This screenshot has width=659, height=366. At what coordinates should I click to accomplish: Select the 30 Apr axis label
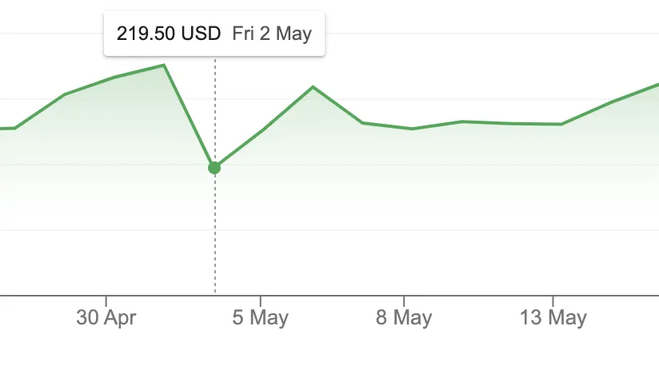pos(106,317)
